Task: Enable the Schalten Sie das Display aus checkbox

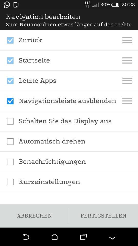Action: [x=10, y=121]
